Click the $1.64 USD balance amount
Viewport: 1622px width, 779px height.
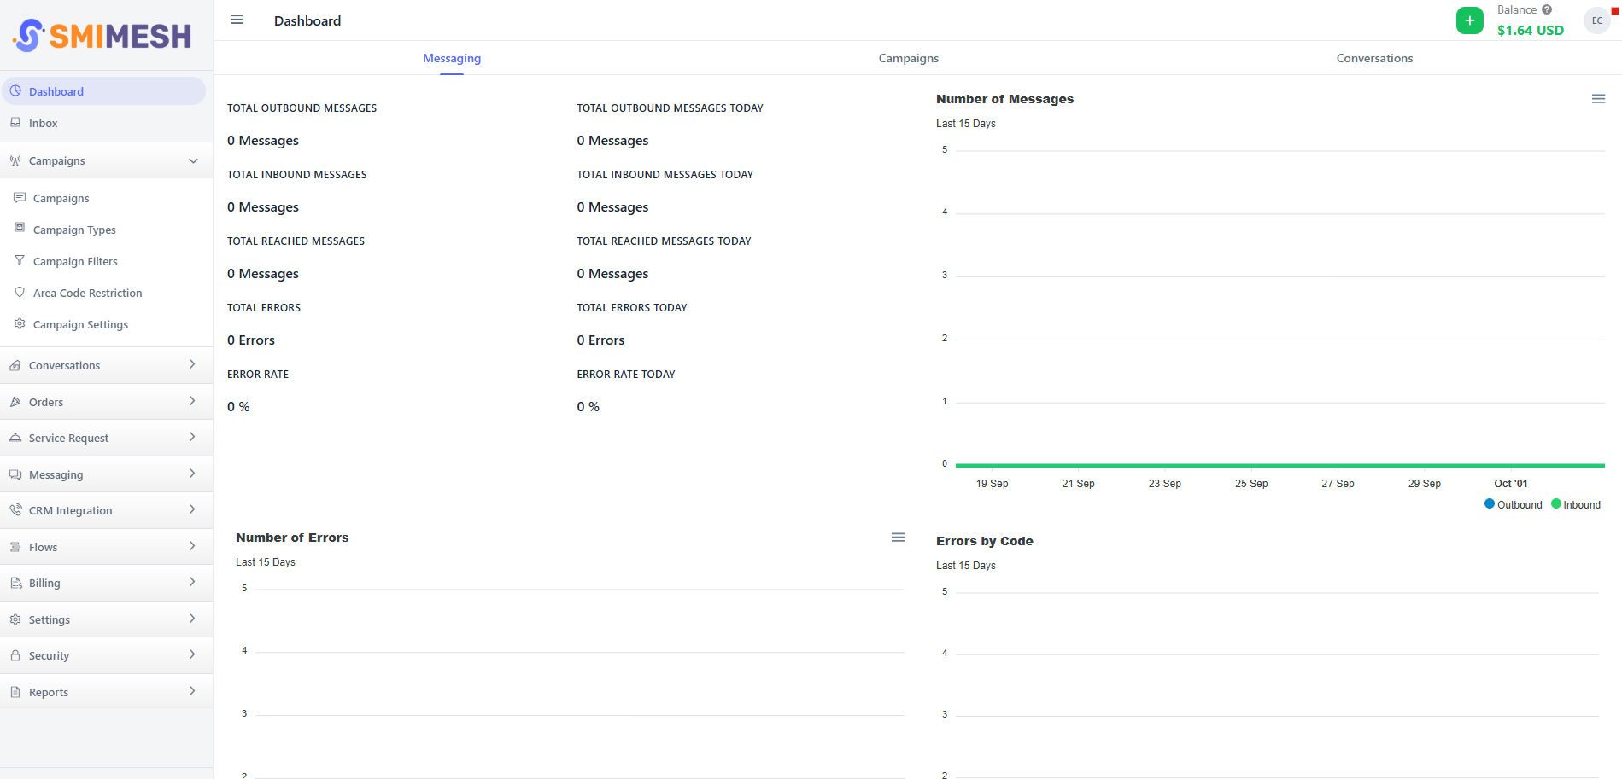click(1530, 30)
